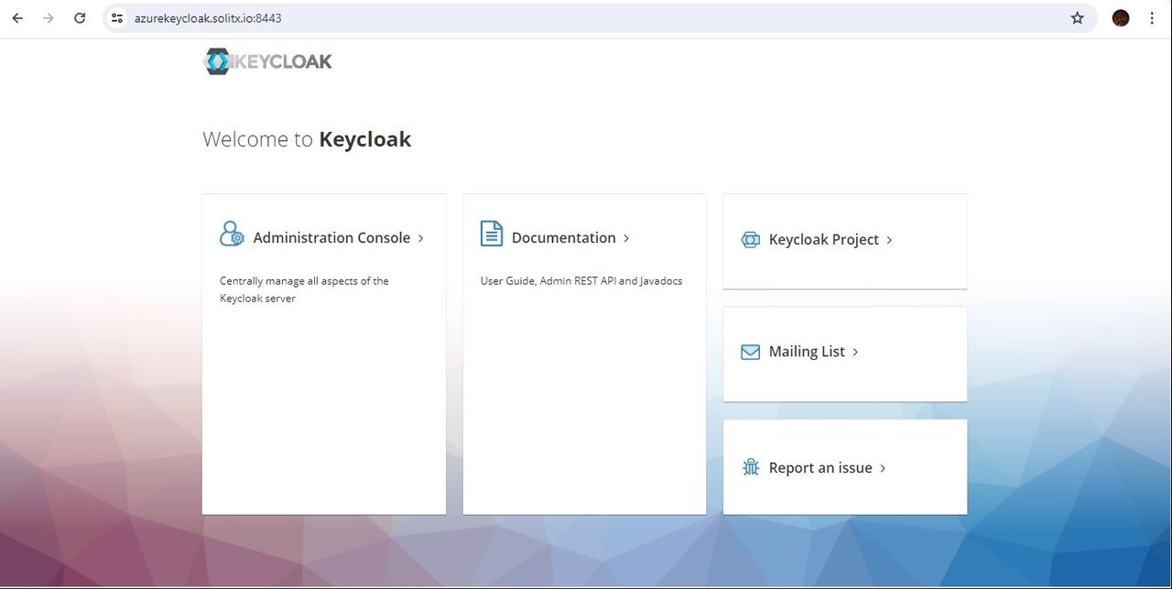
Task: Go back with the browser back arrow
Action: [17, 18]
